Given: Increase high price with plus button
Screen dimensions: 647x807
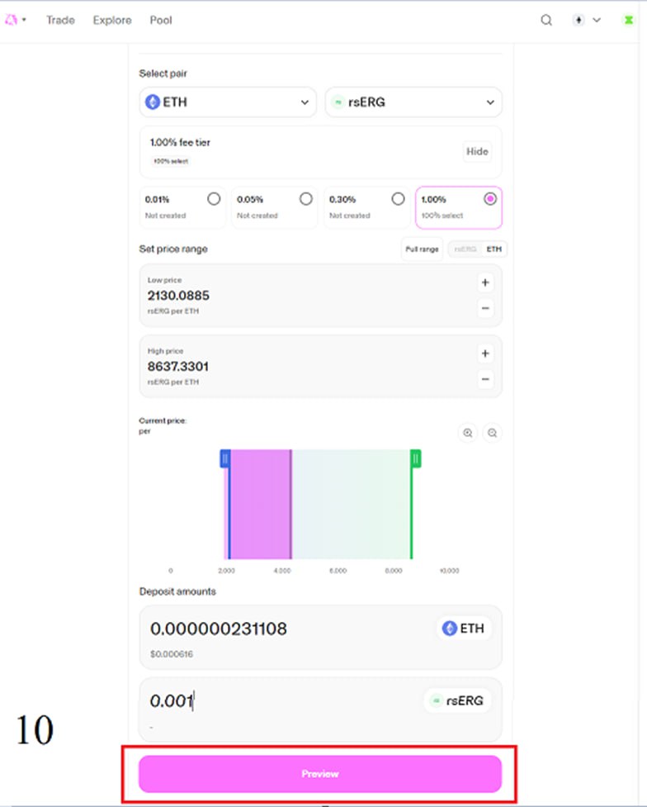Looking at the screenshot, I should (x=485, y=354).
